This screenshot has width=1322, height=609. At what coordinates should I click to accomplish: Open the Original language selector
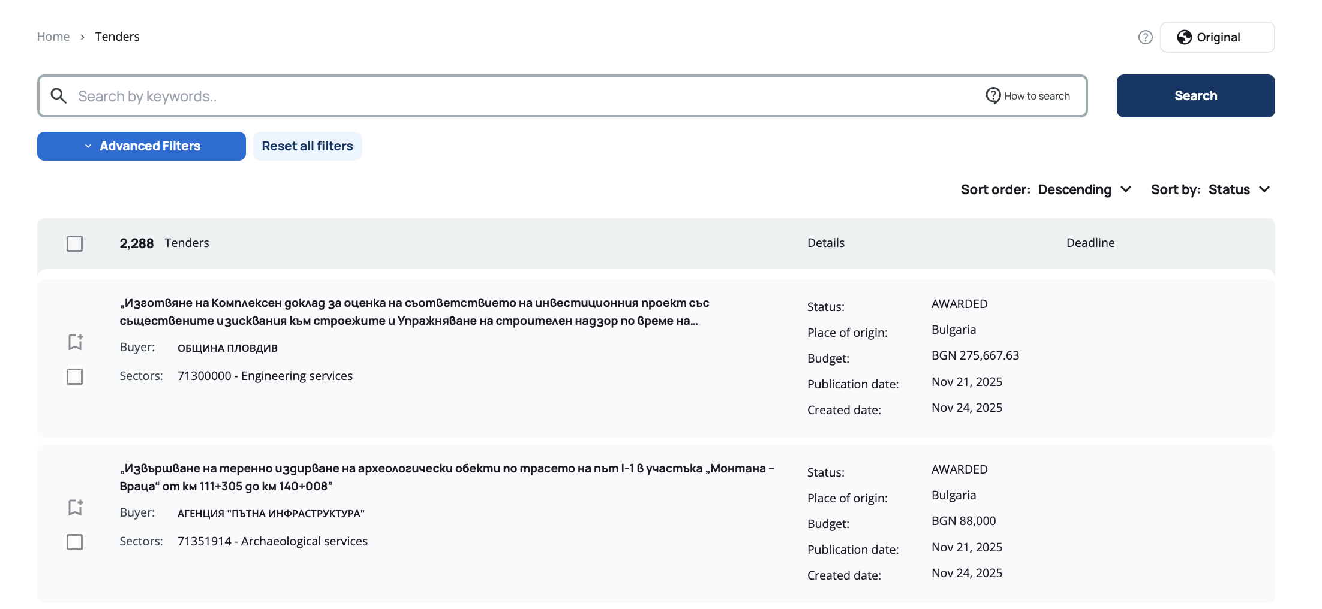point(1217,37)
